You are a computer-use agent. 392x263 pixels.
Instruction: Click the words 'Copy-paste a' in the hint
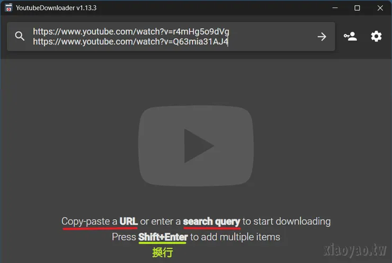click(x=89, y=222)
